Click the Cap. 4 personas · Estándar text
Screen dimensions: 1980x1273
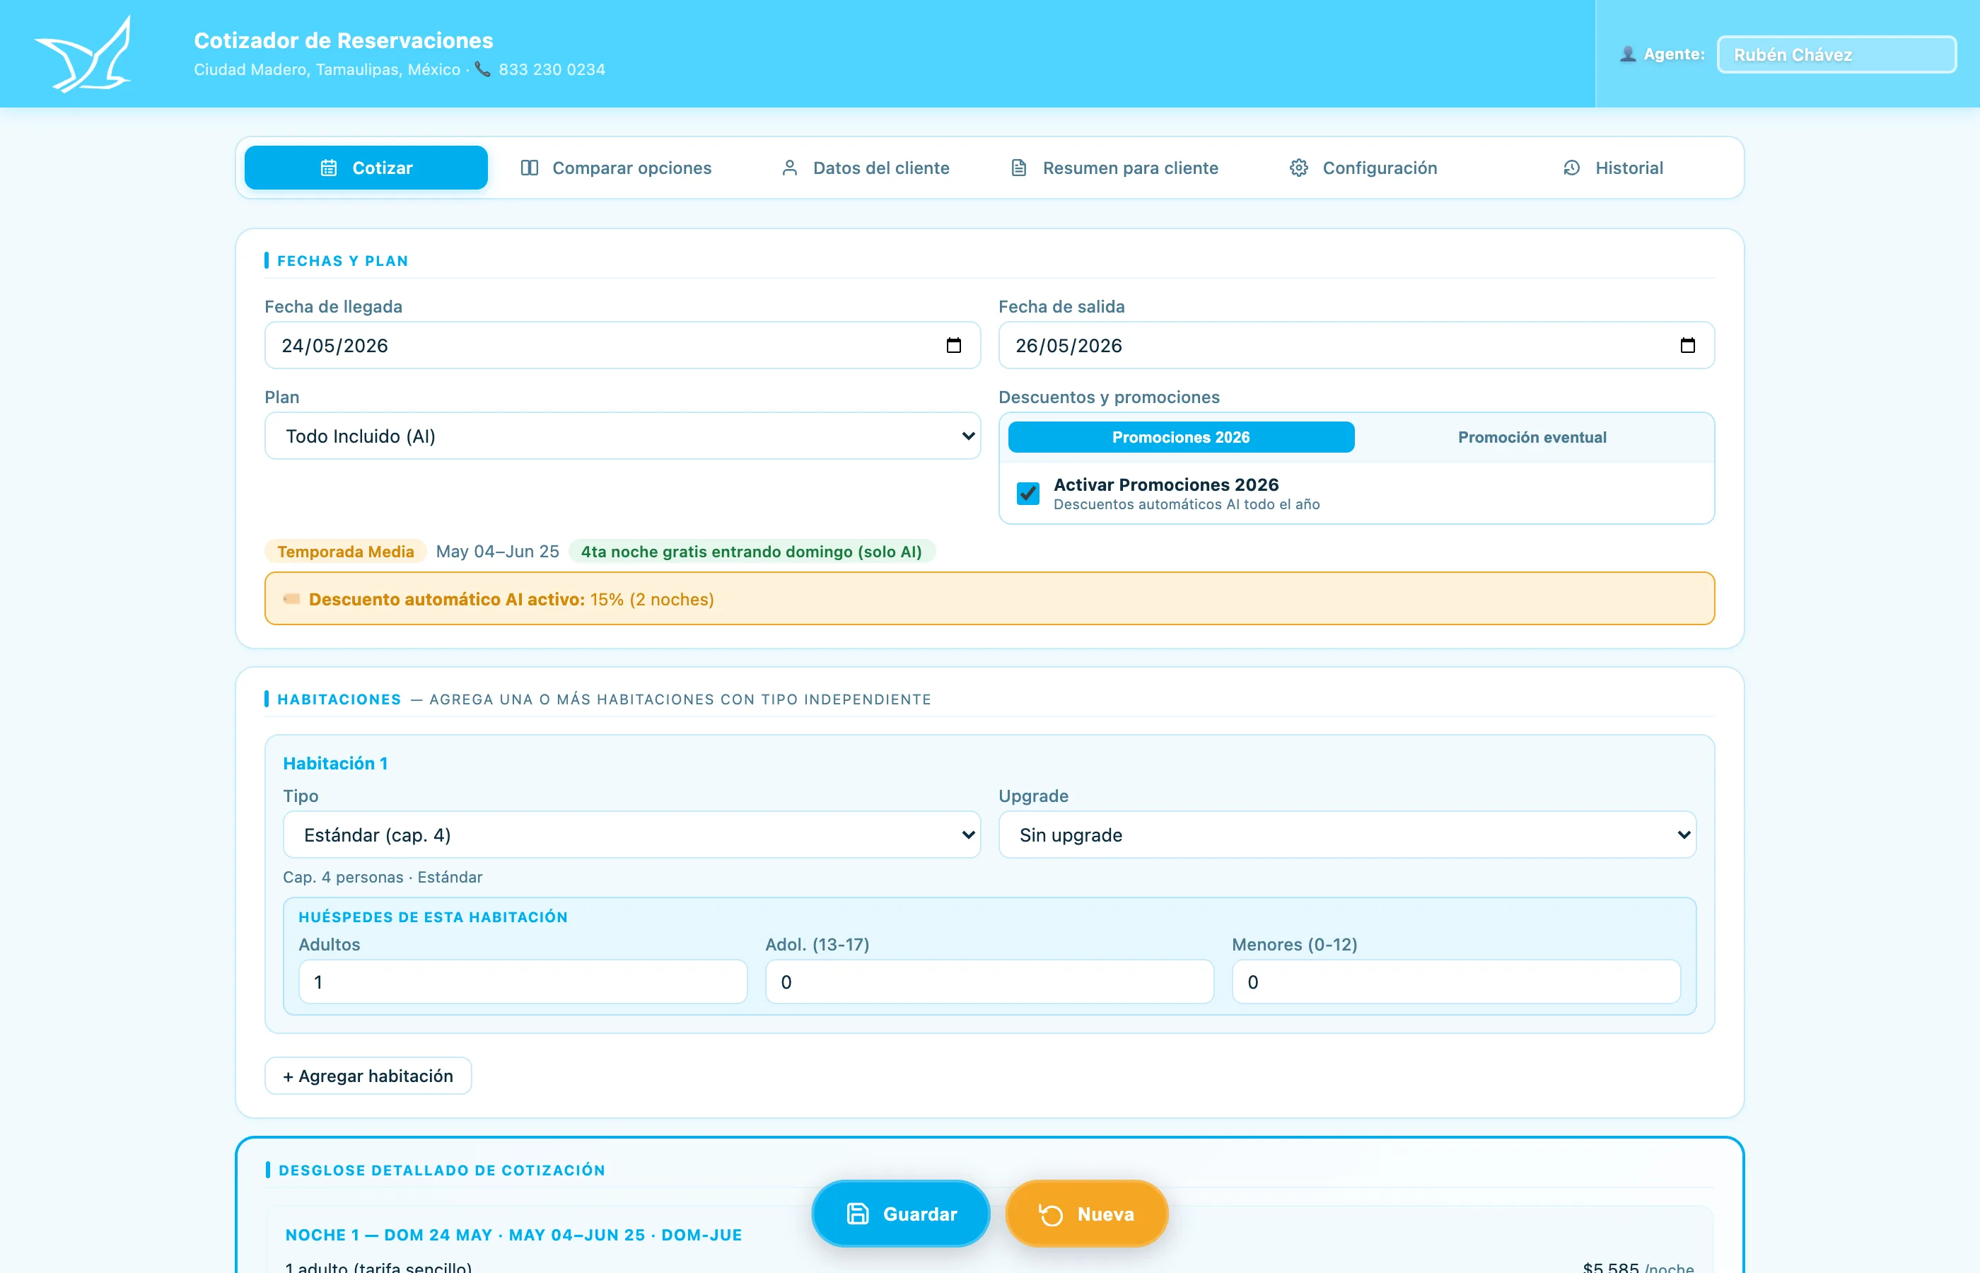tap(383, 877)
